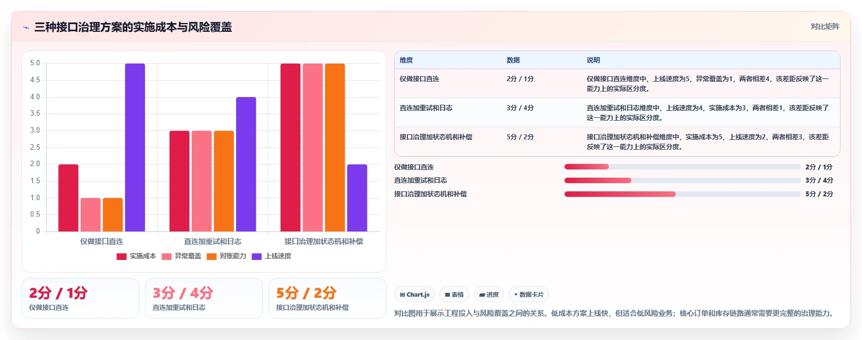
Task: Toggle 实施成本 legend swatch
Action: pyautogui.click(x=121, y=257)
